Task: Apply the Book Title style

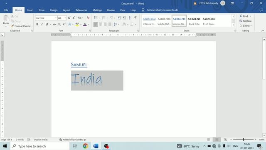Action: click(x=194, y=21)
